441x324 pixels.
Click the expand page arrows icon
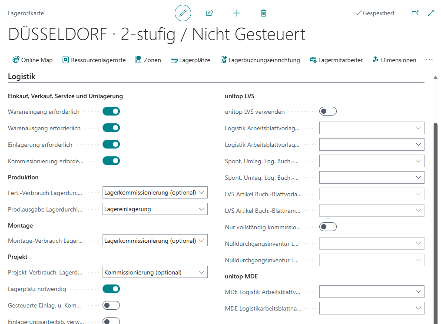point(431,13)
